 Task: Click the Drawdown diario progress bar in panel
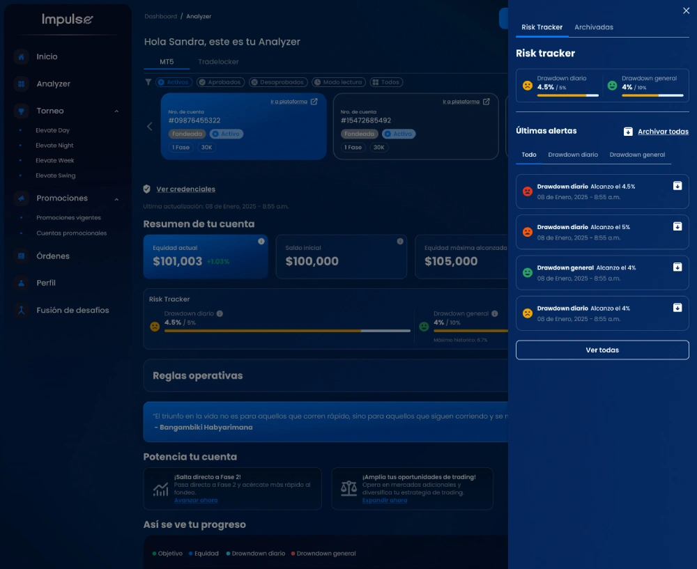click(567, 95)
